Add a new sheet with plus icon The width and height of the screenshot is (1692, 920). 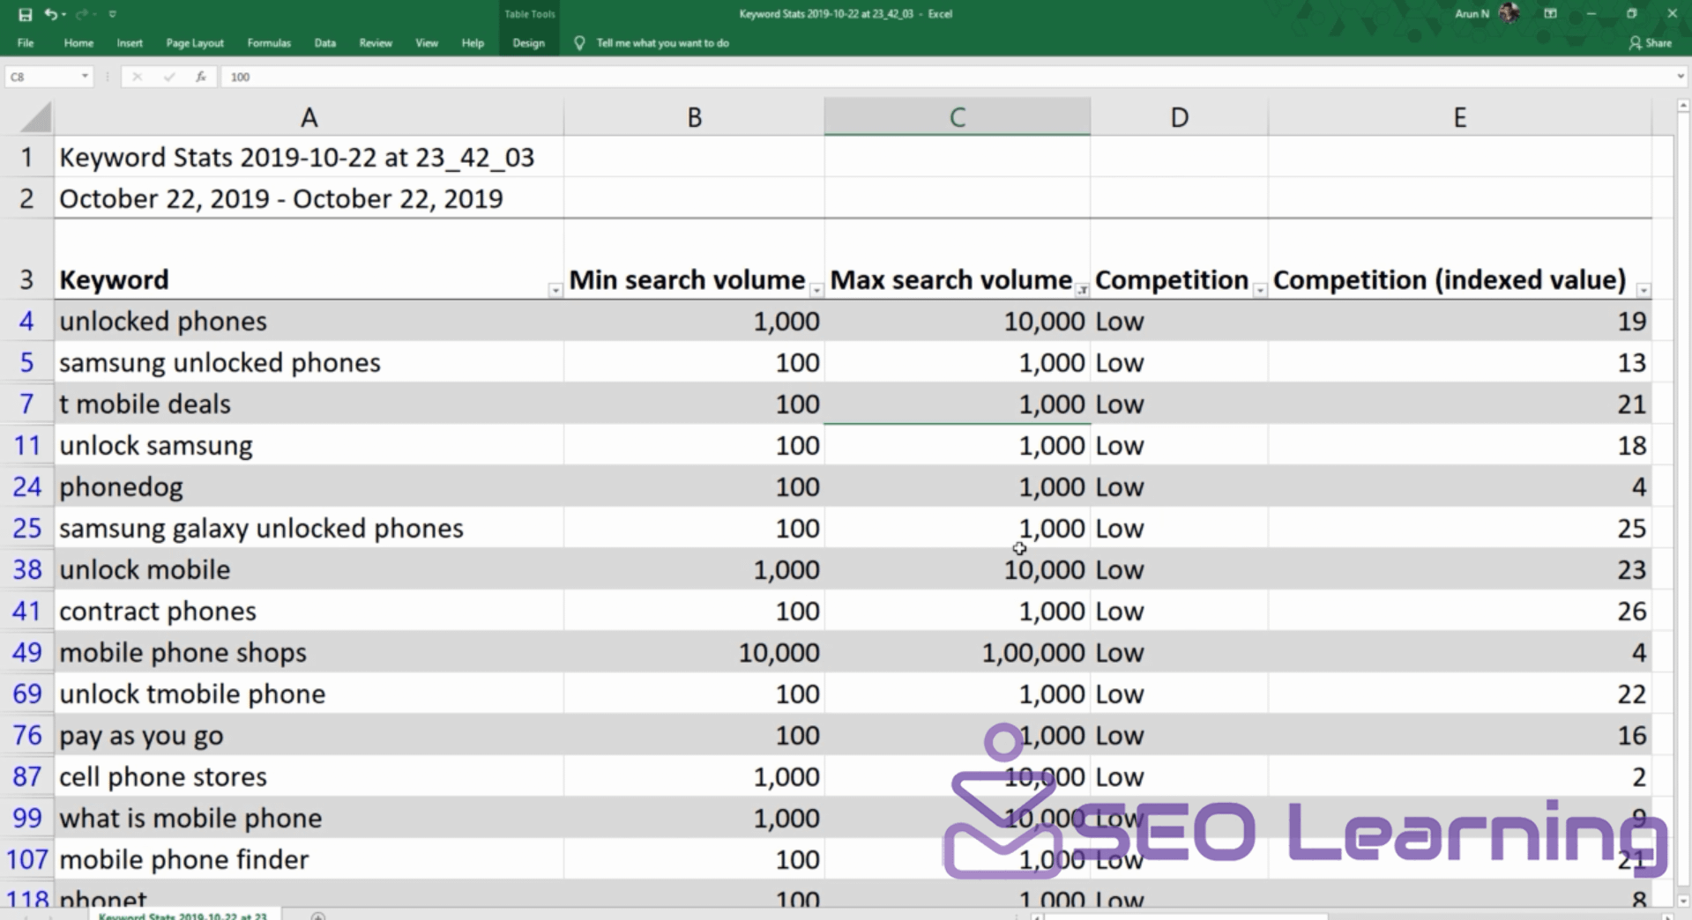point(318,916)
